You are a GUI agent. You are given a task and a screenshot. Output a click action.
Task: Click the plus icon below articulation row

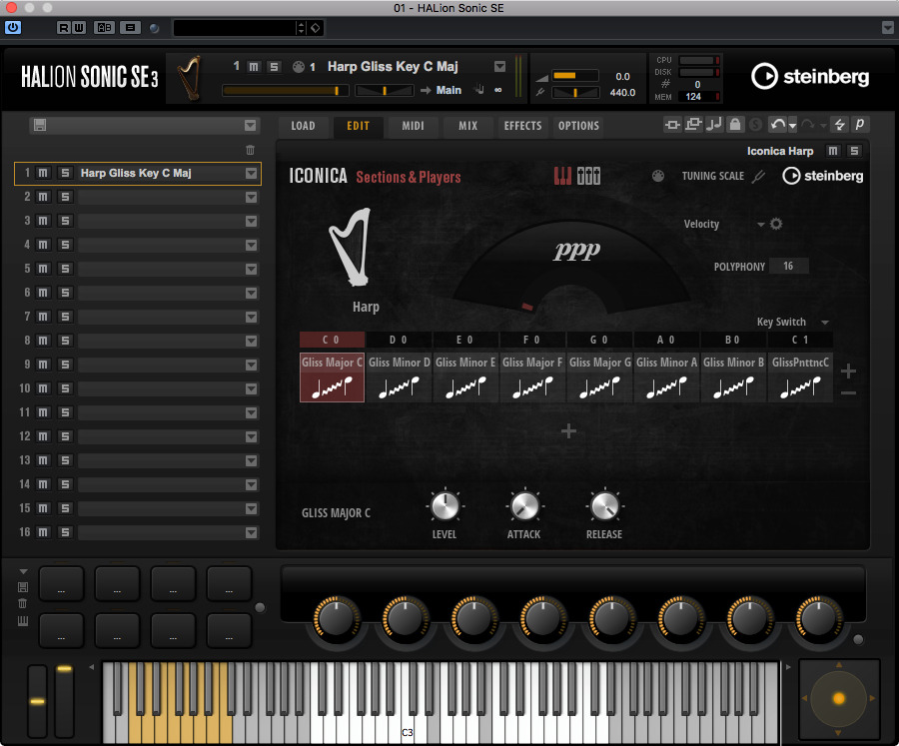click(x=568, y=431)
